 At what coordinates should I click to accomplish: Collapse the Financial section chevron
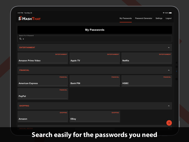coord(169,70)
